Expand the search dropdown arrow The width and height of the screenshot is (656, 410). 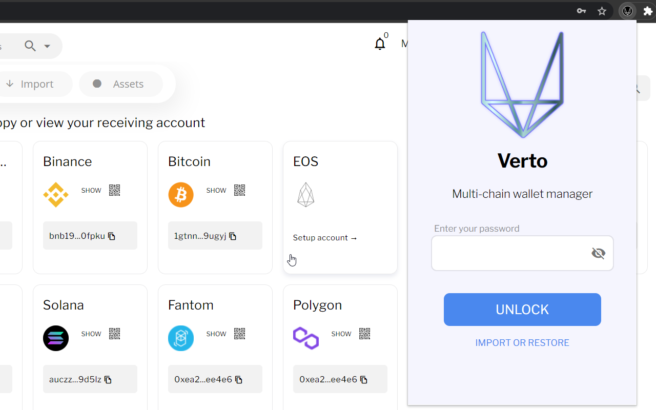47,46
